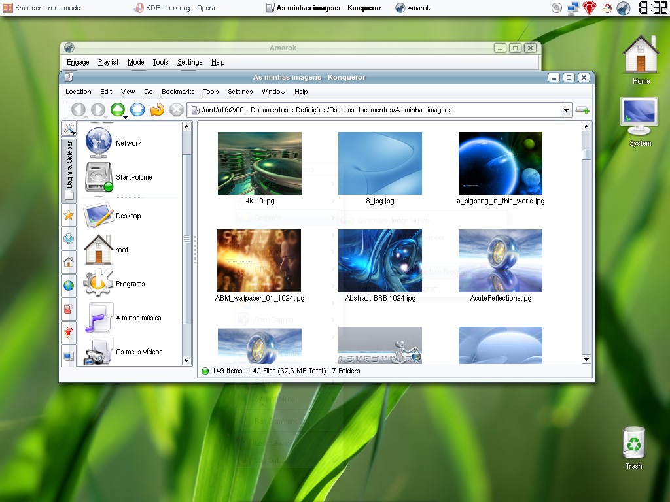
Task: Open Amarok Tools menu
Action: [161, 62]
